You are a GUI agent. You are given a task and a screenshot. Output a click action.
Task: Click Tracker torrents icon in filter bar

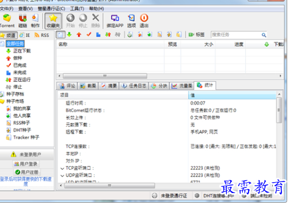tap(179, 35)
